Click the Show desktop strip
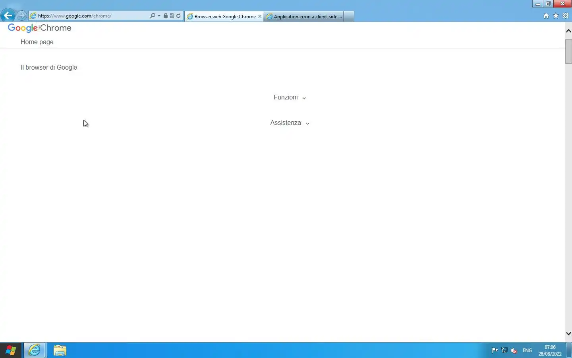Viewport: 572px width, 358px height. tap(569, 350)
